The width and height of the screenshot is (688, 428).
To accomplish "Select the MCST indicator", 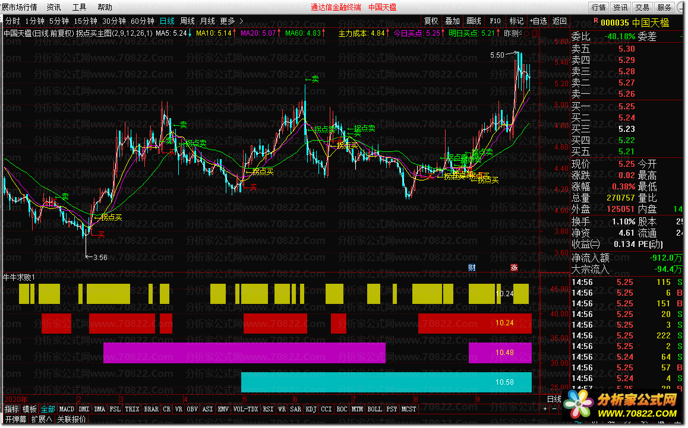I will 408,409.
